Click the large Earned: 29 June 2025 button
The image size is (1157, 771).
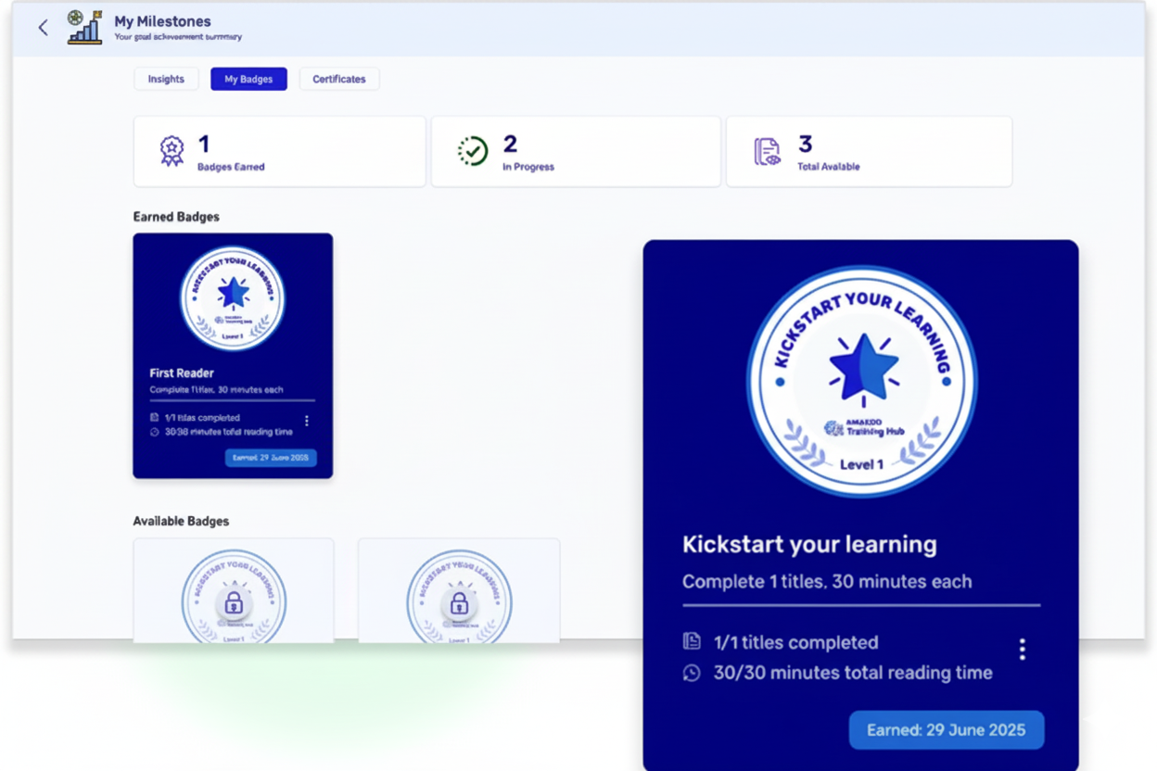(x=946, y=730)
